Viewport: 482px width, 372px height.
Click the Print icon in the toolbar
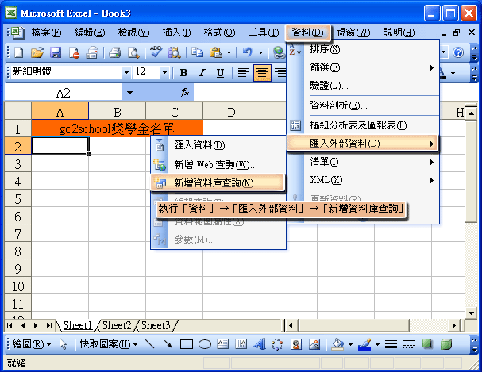(114, 52)
